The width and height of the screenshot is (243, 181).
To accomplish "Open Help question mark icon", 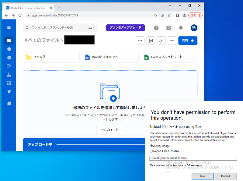I will coord(156,28).
